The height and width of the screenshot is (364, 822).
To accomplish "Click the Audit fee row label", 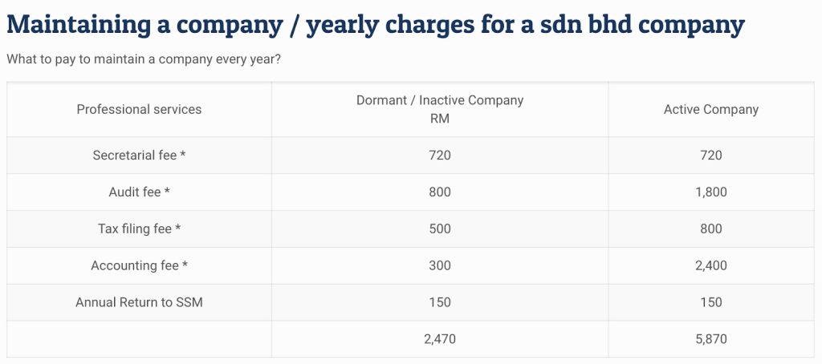I will 139,192.
